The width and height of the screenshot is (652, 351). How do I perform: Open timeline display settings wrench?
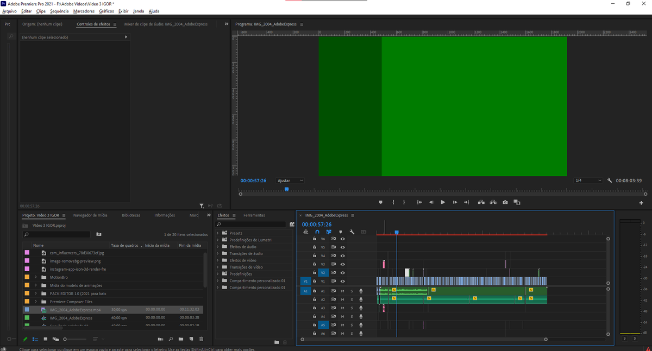point(352,232)
